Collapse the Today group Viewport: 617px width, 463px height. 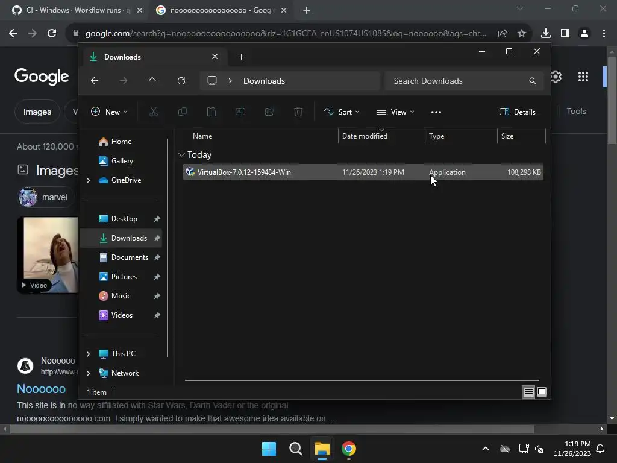pos(181,155)
